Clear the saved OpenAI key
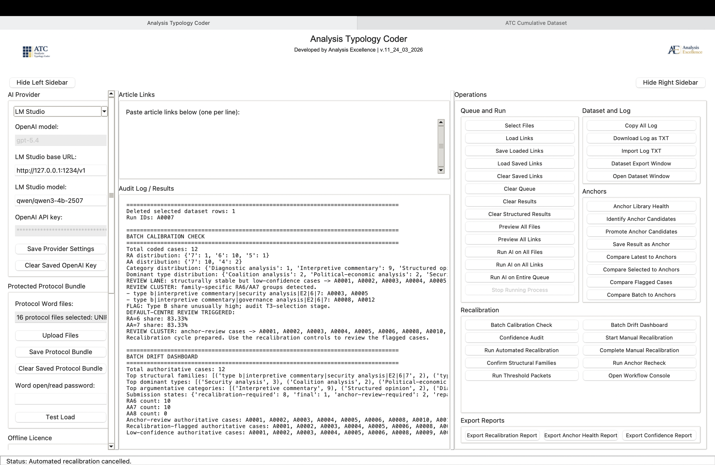715x465 pixels. 60,265
